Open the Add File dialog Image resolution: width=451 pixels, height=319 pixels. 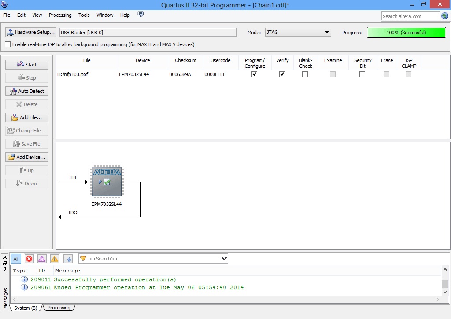[27, 117]
